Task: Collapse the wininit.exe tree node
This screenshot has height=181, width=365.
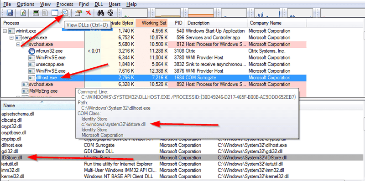Action: (5, 31)
